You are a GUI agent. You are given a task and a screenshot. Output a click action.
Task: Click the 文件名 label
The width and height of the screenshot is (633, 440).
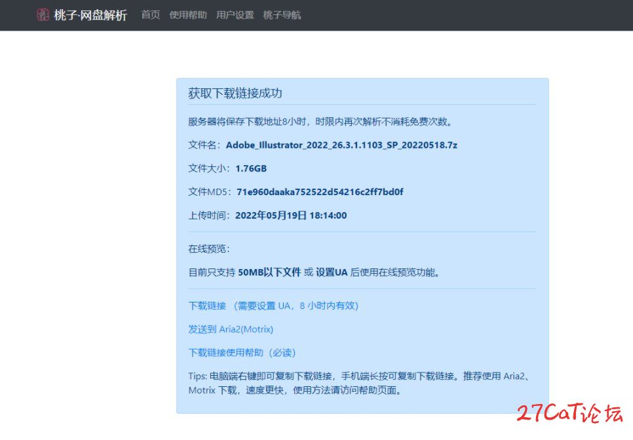click(204, 145)
